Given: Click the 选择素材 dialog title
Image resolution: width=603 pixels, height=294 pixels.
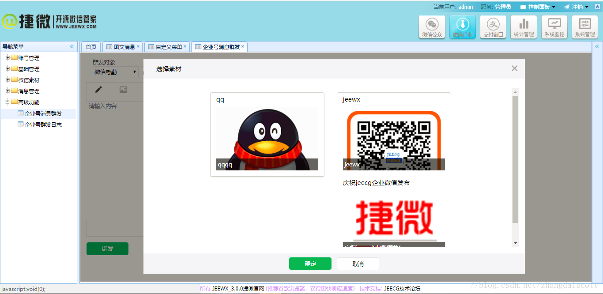Looking at the screenshot, I should click(169, 69).
